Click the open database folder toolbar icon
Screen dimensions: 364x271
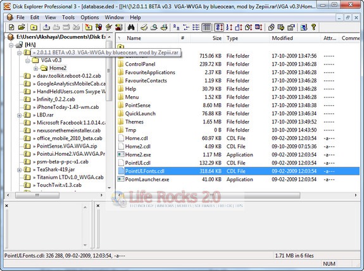click(22, 27)
